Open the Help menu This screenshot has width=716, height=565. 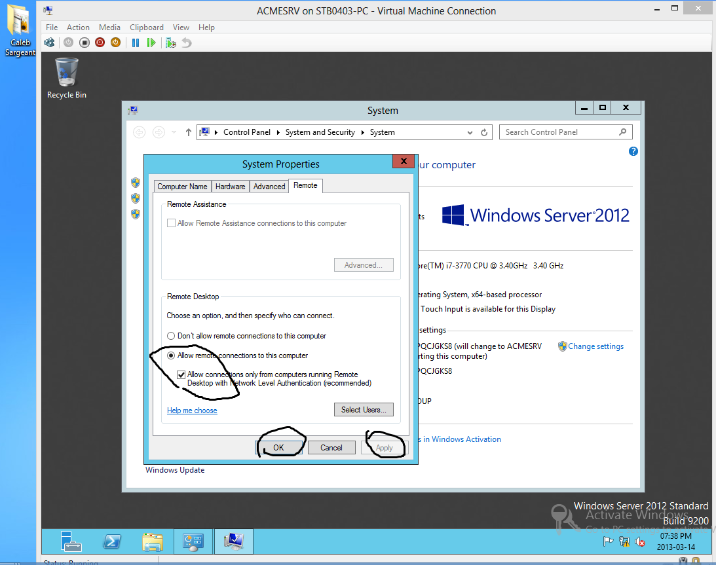pos(206,27)
